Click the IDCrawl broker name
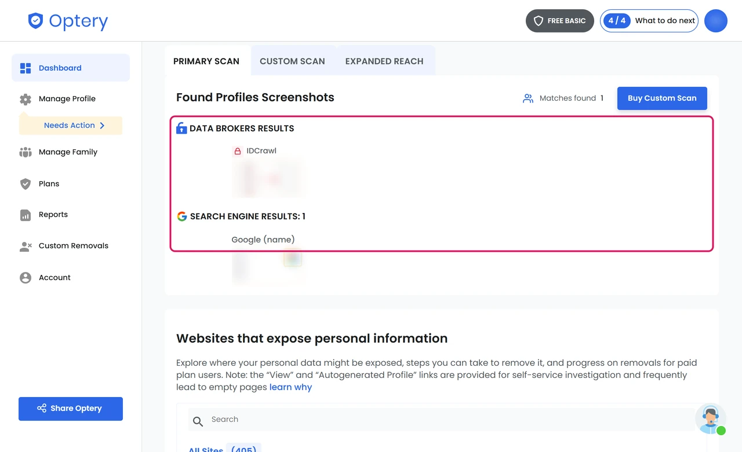The image size is (742, 452). click(261, 151)
